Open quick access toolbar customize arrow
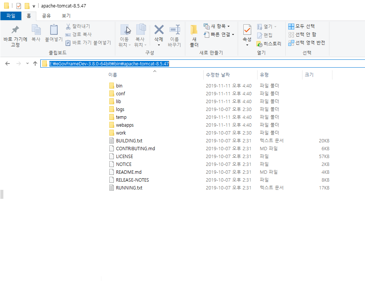This screenshot has width=365, height=281. coord(34,6)
